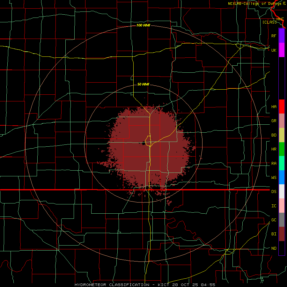Viewport: 287px width, 287px height.
Task: Click the RA legend label
Action: click(274, 164)
